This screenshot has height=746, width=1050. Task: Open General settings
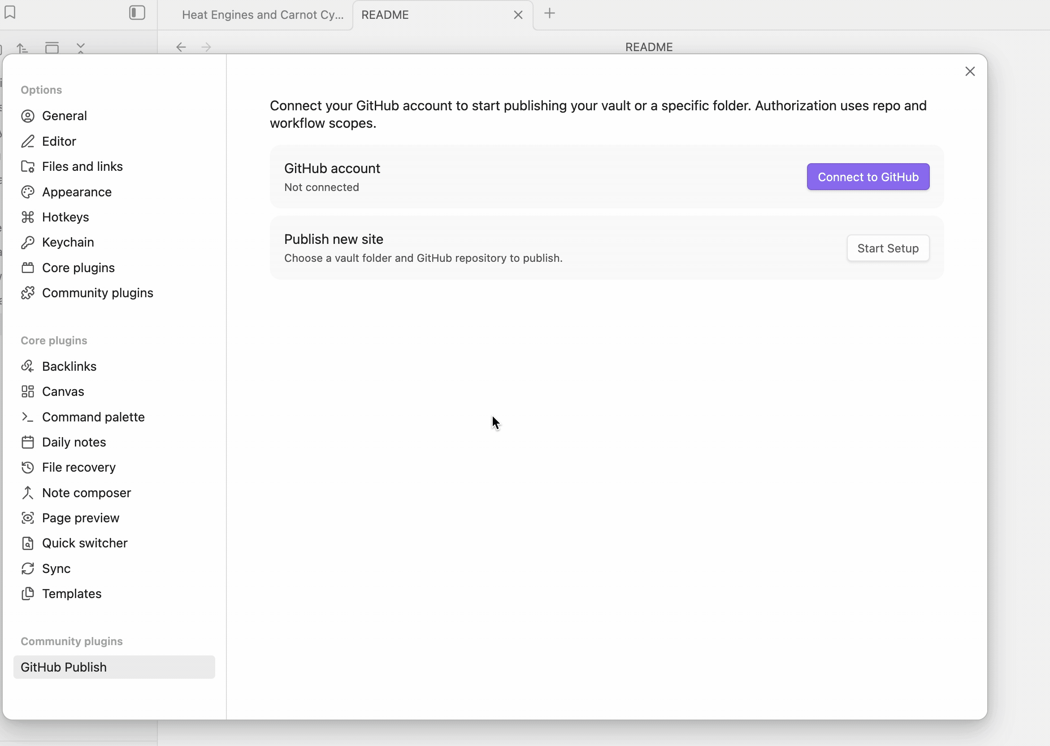(114, 116)
